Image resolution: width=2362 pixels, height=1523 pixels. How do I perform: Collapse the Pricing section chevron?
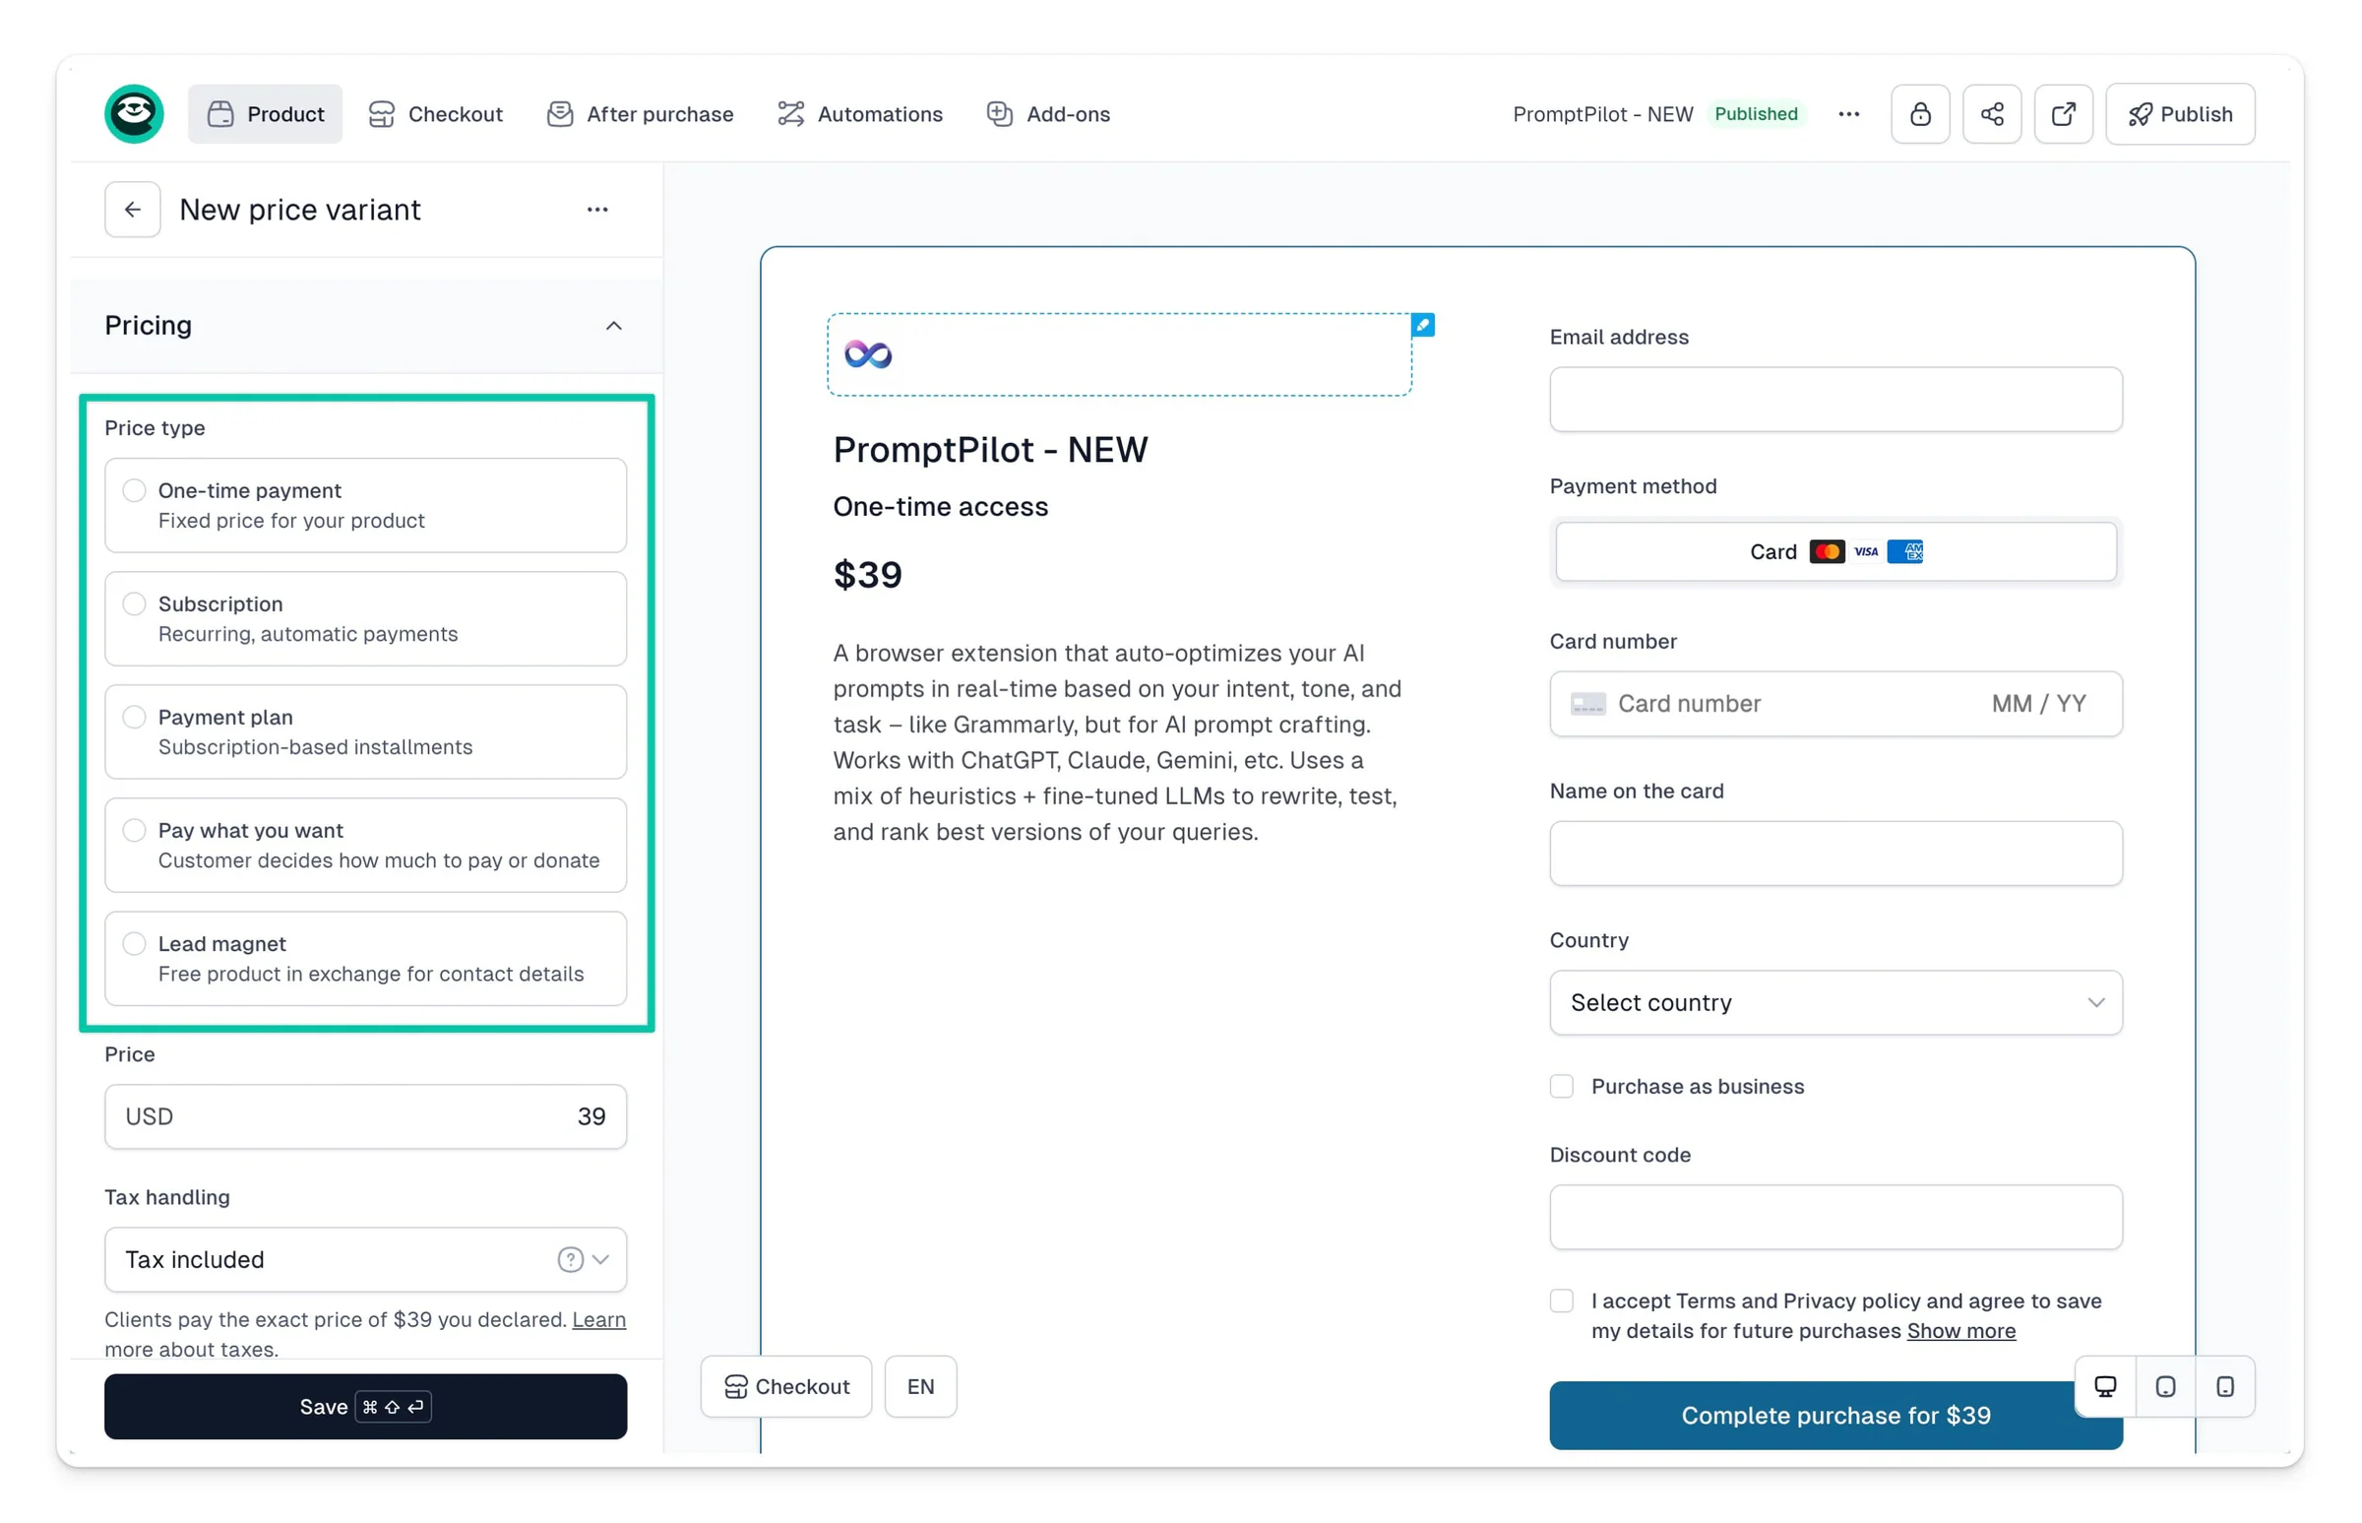click(x=613, y=325)
